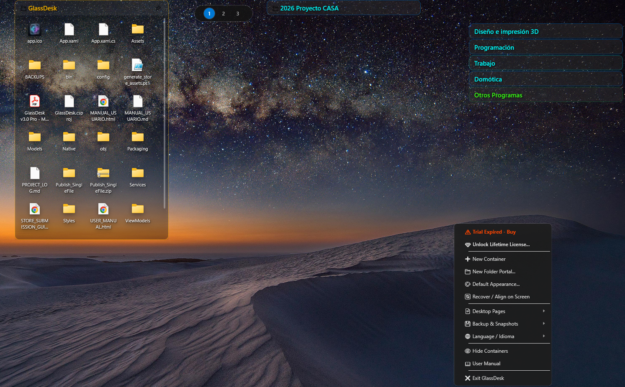Screen dimensions: 625x387
Task: Click the GlassDesk container scrollbar
Action: pyautogui.click(x=165, y=114)
